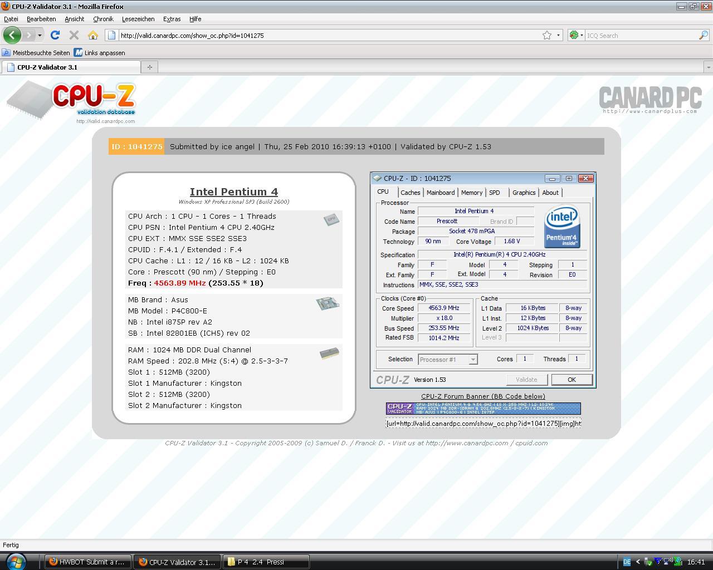713x570 pixels.
Task: Click the red 4563.89 MHz frequency value
Action: point(180,283)
